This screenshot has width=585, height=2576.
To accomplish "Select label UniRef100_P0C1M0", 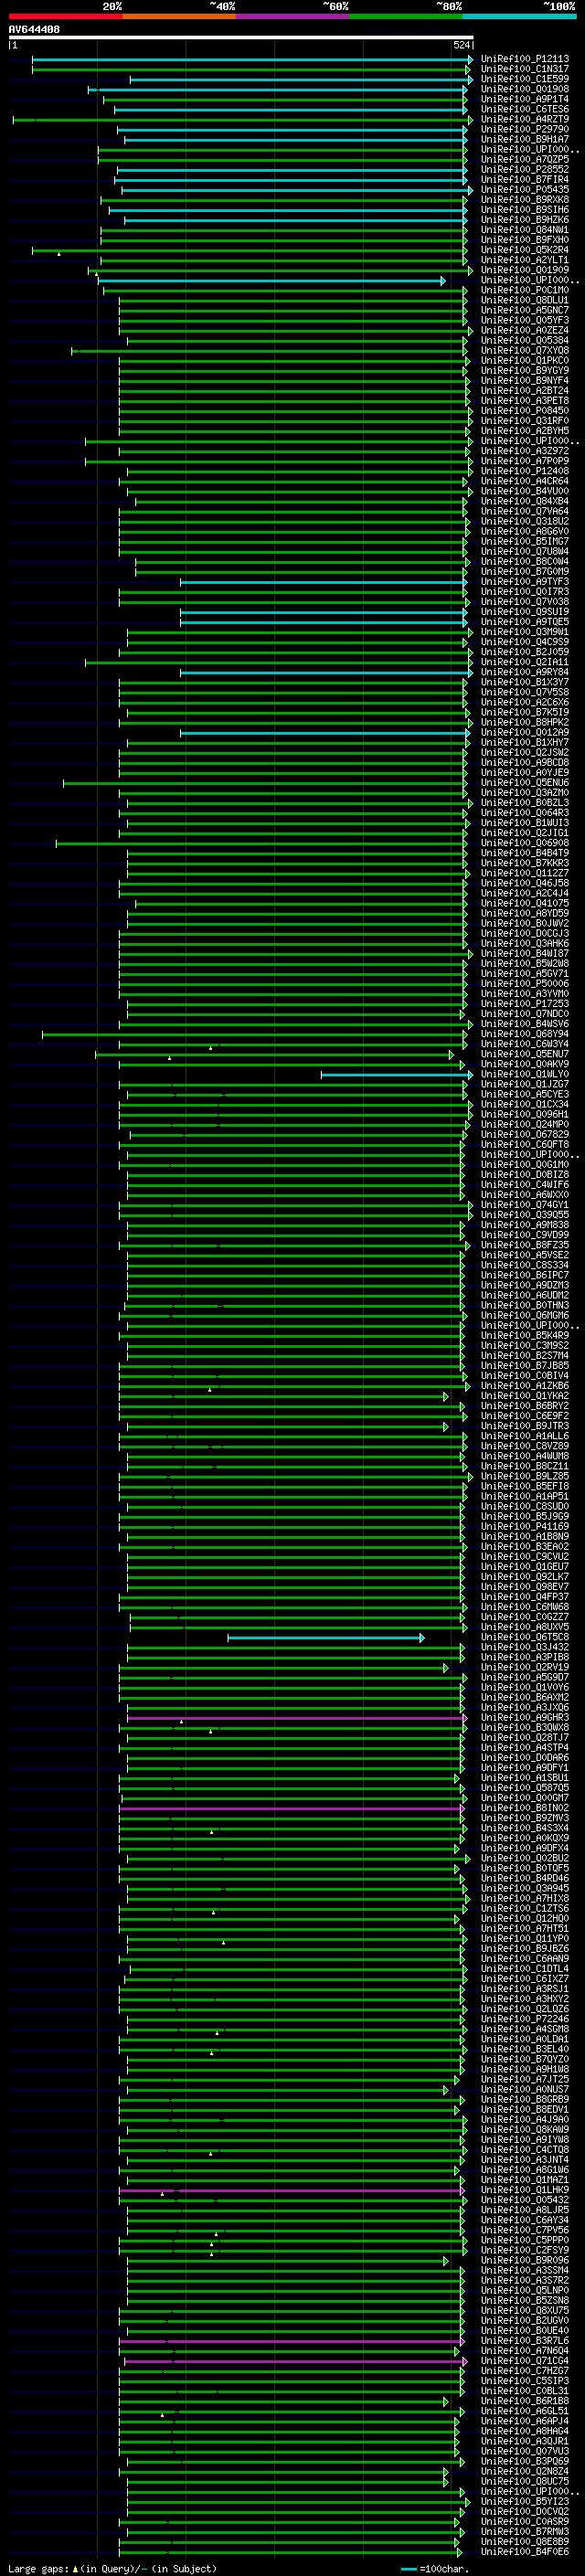I will coord(525,290).
